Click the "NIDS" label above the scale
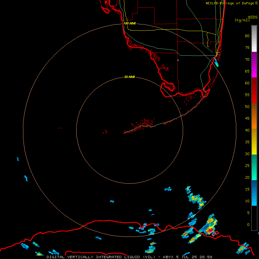This screenshot has width=259, height=259. point(253,17)
